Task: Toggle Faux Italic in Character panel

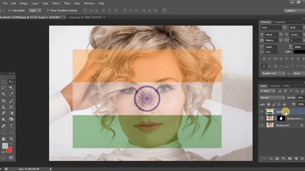Action: [x=269, y=59]
